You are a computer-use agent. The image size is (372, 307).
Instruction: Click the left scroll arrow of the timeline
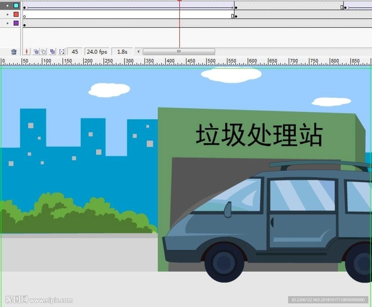point(138,52)
